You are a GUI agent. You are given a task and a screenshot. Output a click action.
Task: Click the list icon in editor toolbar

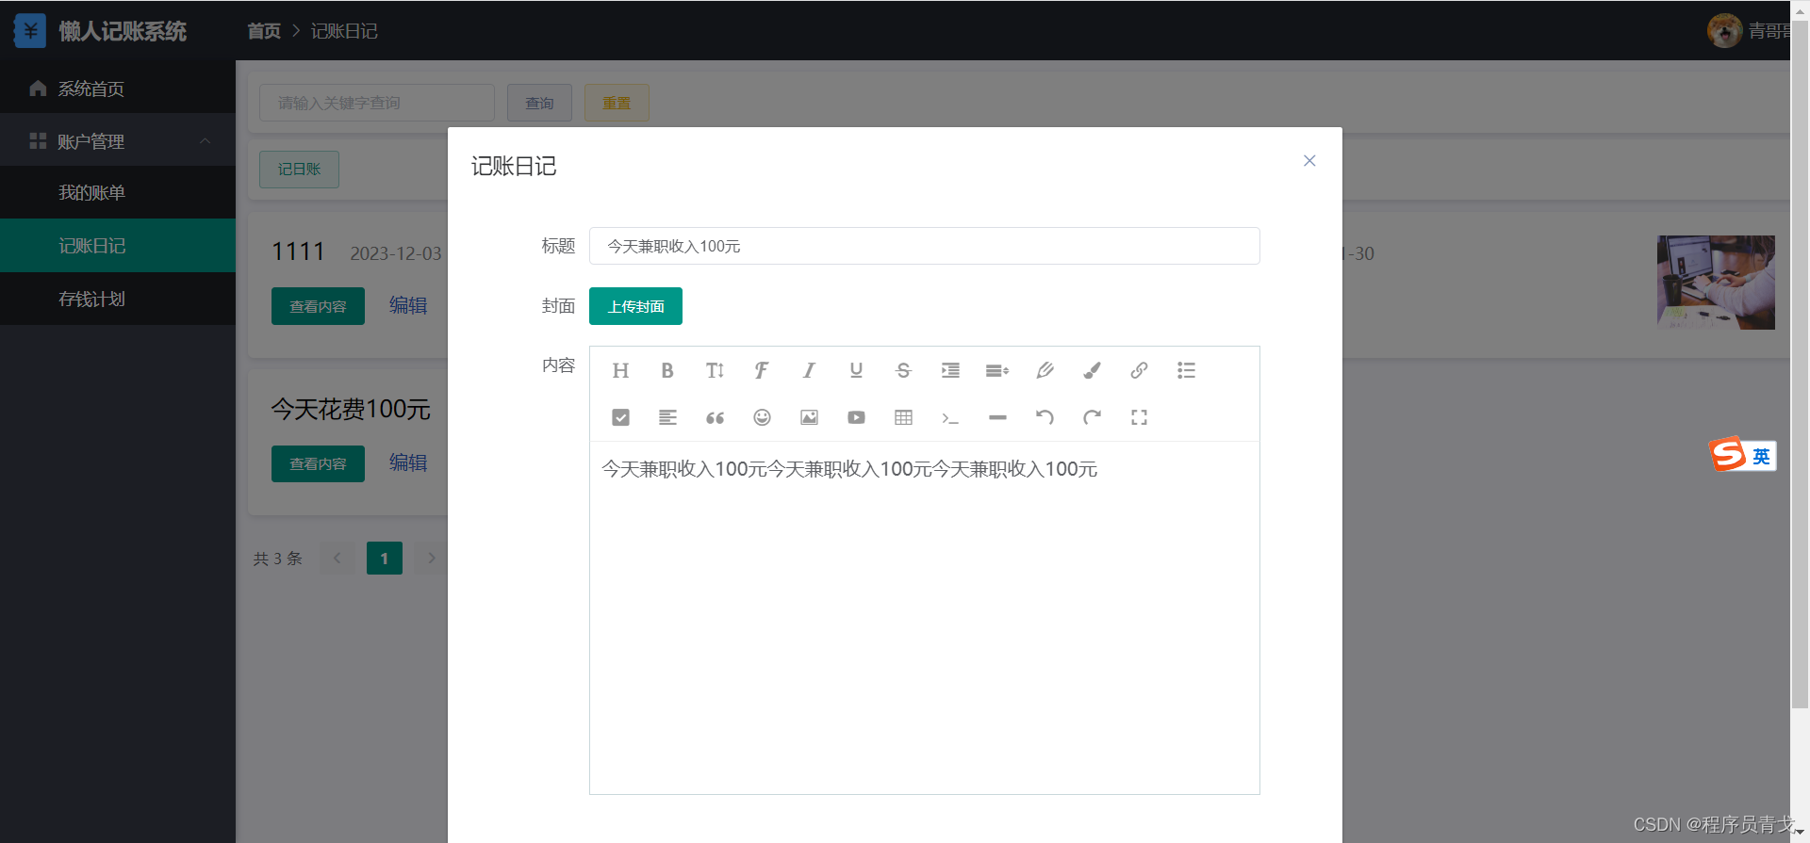tap(1186, 370)
